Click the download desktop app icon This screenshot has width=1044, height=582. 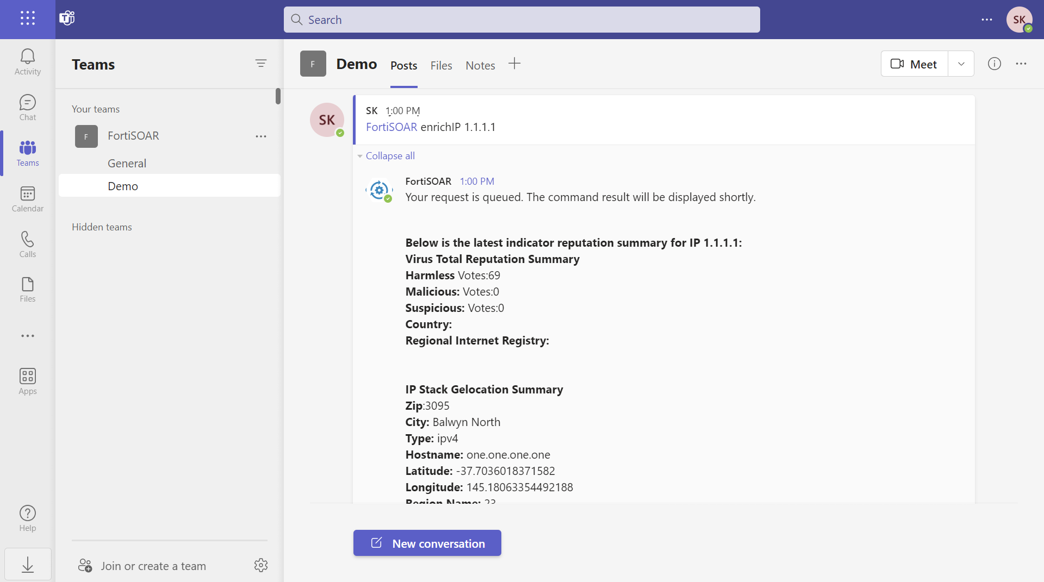point(28,565)
